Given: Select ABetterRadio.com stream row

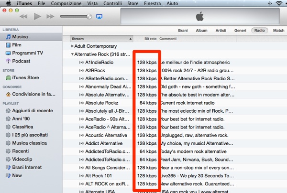Looking at the screenshot, I should (x=175, y=79).
